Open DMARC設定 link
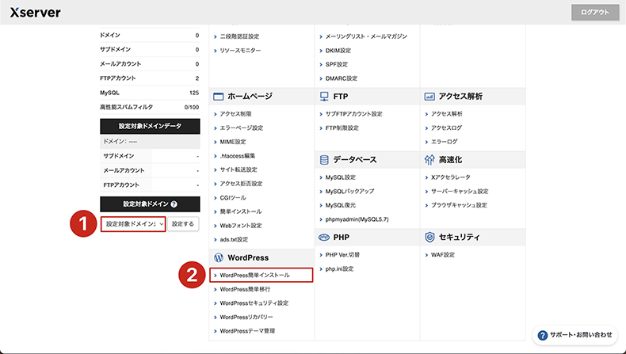This screenshot has height=354, width=626. click(x=342, y=78)
